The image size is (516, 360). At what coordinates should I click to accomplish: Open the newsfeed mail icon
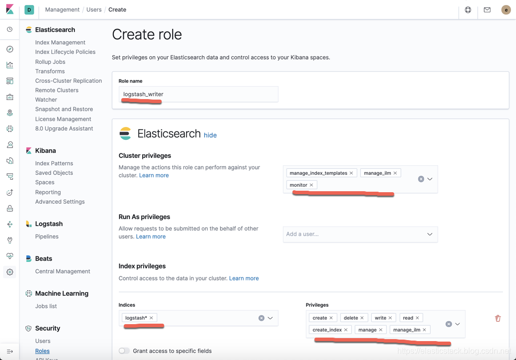[x=487, y=10]
